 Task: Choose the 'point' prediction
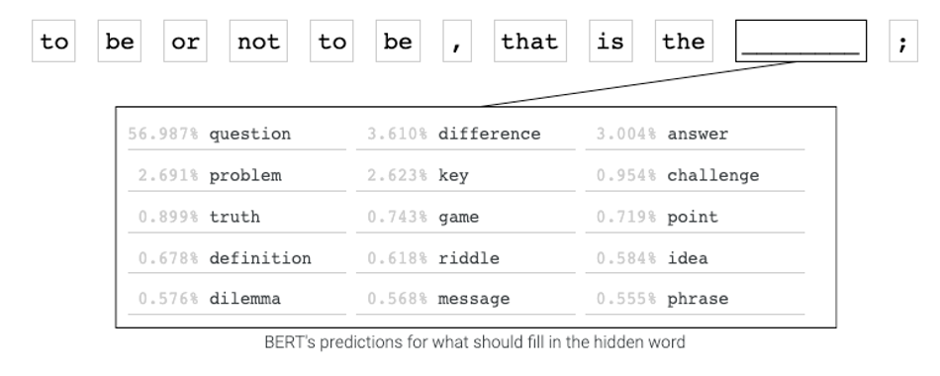695,217
